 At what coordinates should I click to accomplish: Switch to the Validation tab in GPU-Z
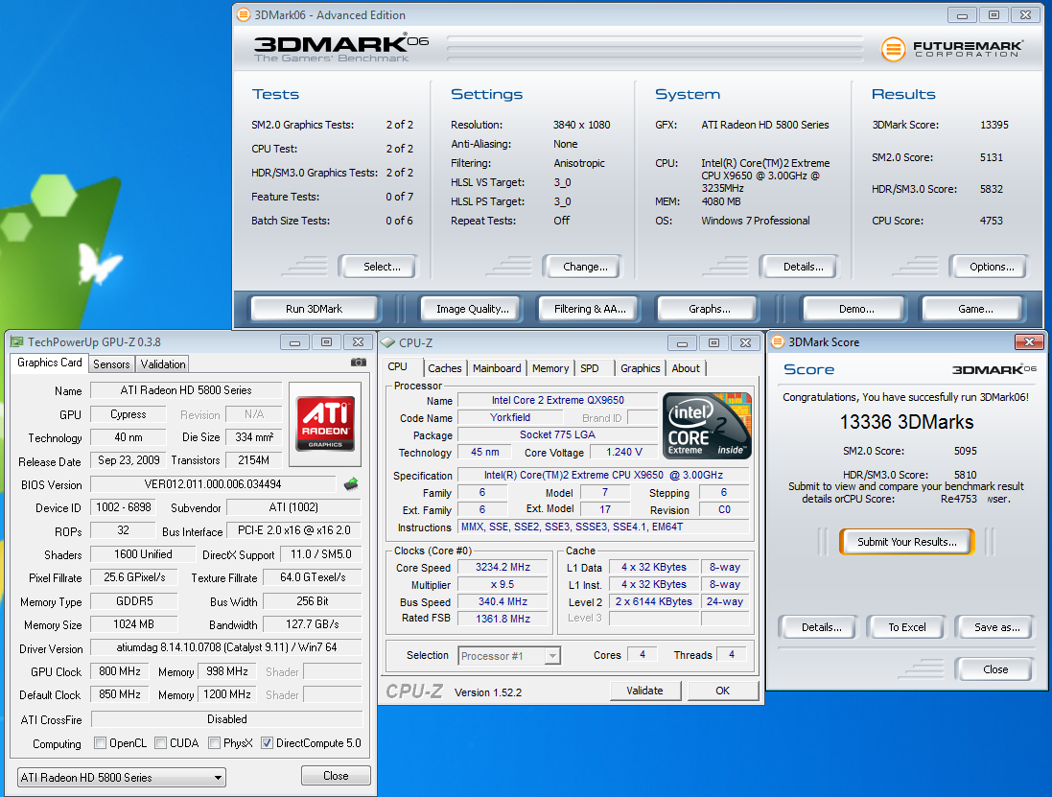162,364
